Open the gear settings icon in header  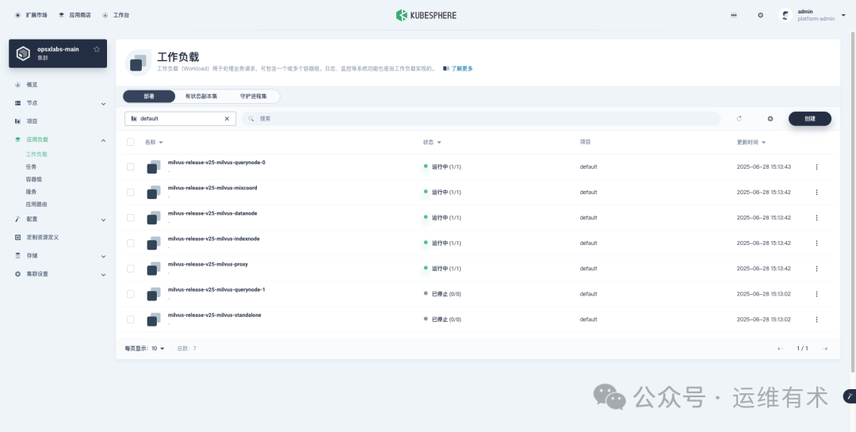point(760,15)
